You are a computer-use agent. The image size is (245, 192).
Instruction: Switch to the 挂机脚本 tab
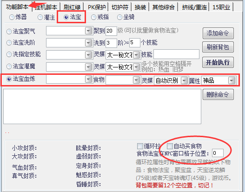46,7
